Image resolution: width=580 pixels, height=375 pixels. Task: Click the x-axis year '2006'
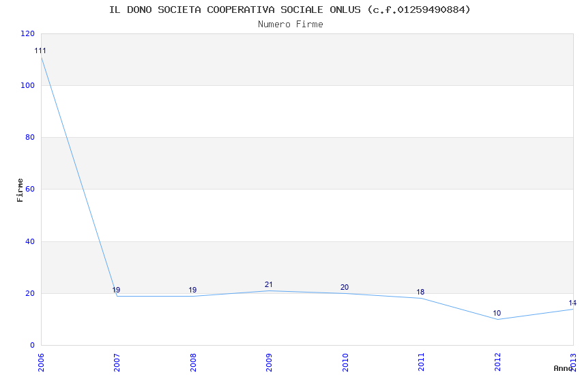click(41, 363)
